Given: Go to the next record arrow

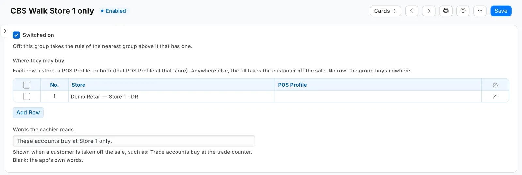Looking at the screenshot, I should [x=429, y=11].
